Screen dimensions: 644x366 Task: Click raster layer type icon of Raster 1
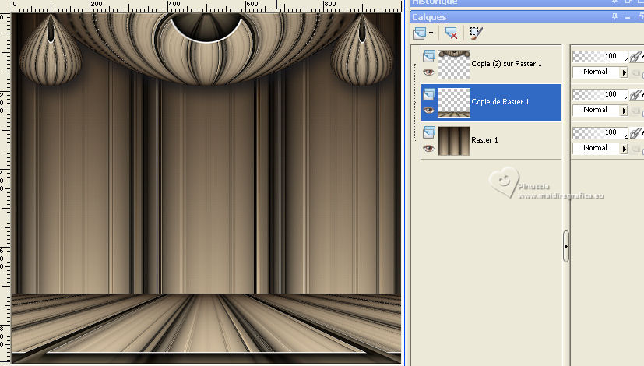tap(428, 132)
